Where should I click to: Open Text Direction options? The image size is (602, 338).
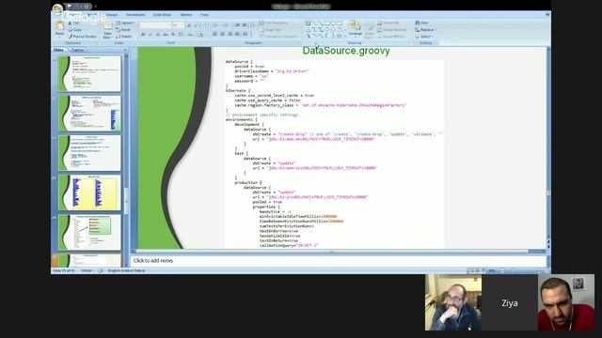pos(274,23)
